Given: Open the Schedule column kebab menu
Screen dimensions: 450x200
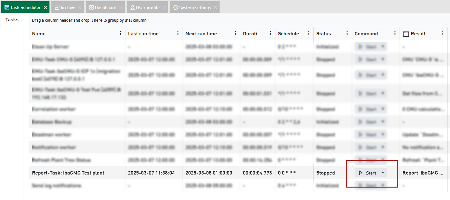Looking at the screenshot, I should [x=309, y=33].
